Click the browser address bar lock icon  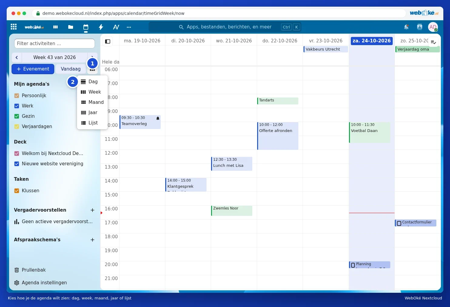tap(38, 13)
